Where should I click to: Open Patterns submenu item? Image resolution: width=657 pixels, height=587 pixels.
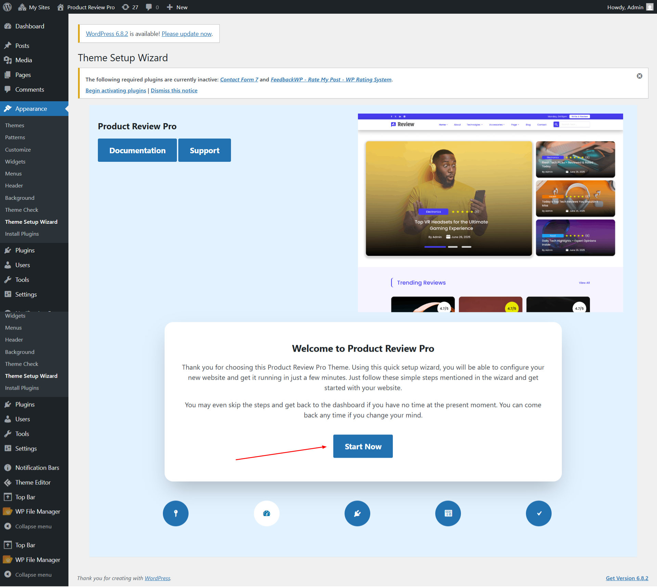click(x=15, y=138)
